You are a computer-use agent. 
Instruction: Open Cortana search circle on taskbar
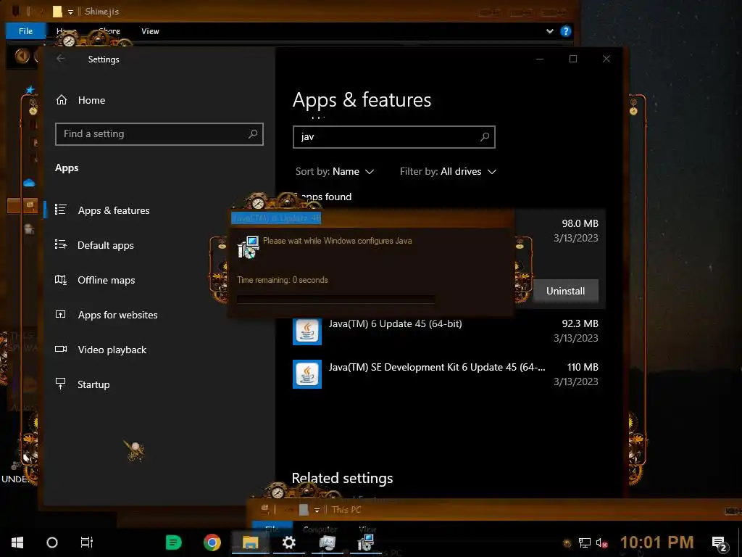click(52, 542)
